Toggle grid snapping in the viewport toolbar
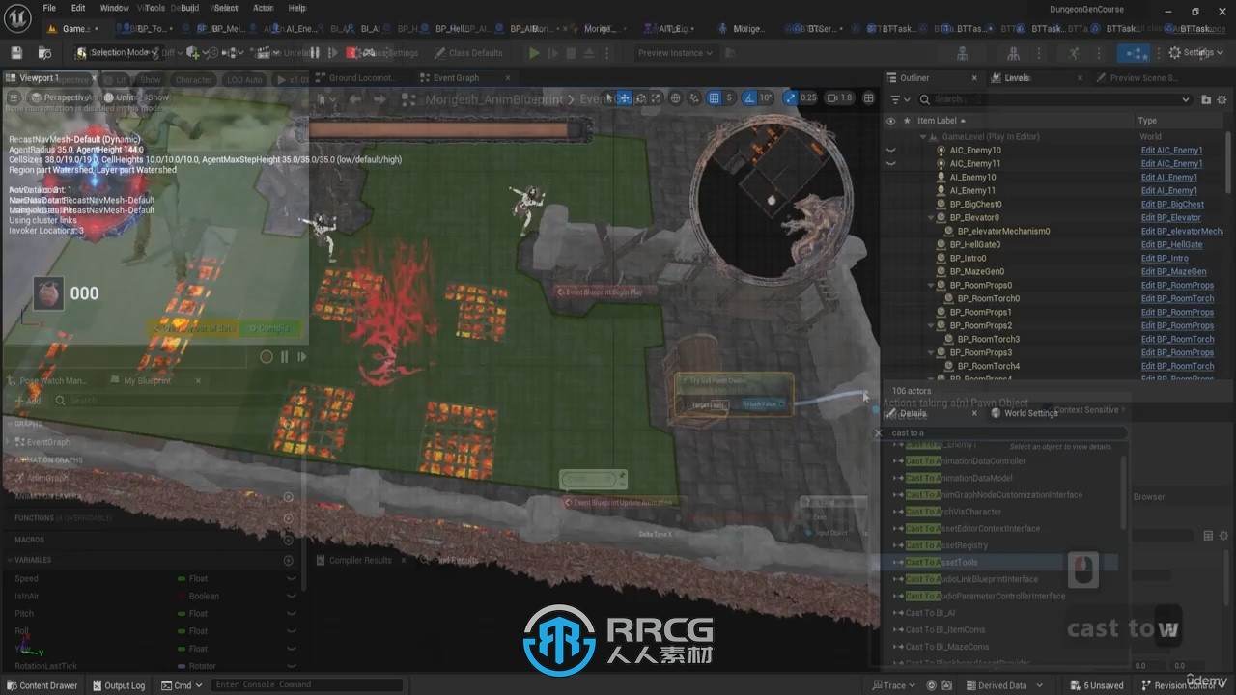The width and height of the screenshot is (1236, 695). point(714,97)
